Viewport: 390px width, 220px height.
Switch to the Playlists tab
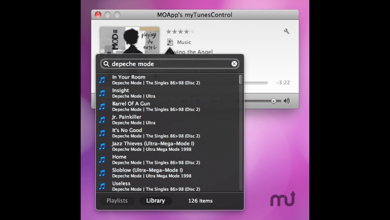[x=117, y=201]
